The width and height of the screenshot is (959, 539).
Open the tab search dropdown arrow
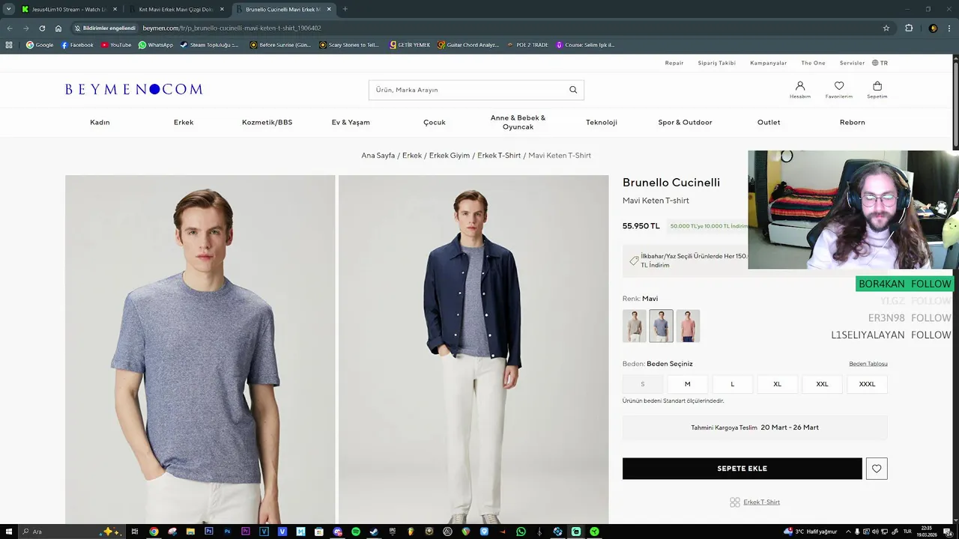(x=9, y=9)
